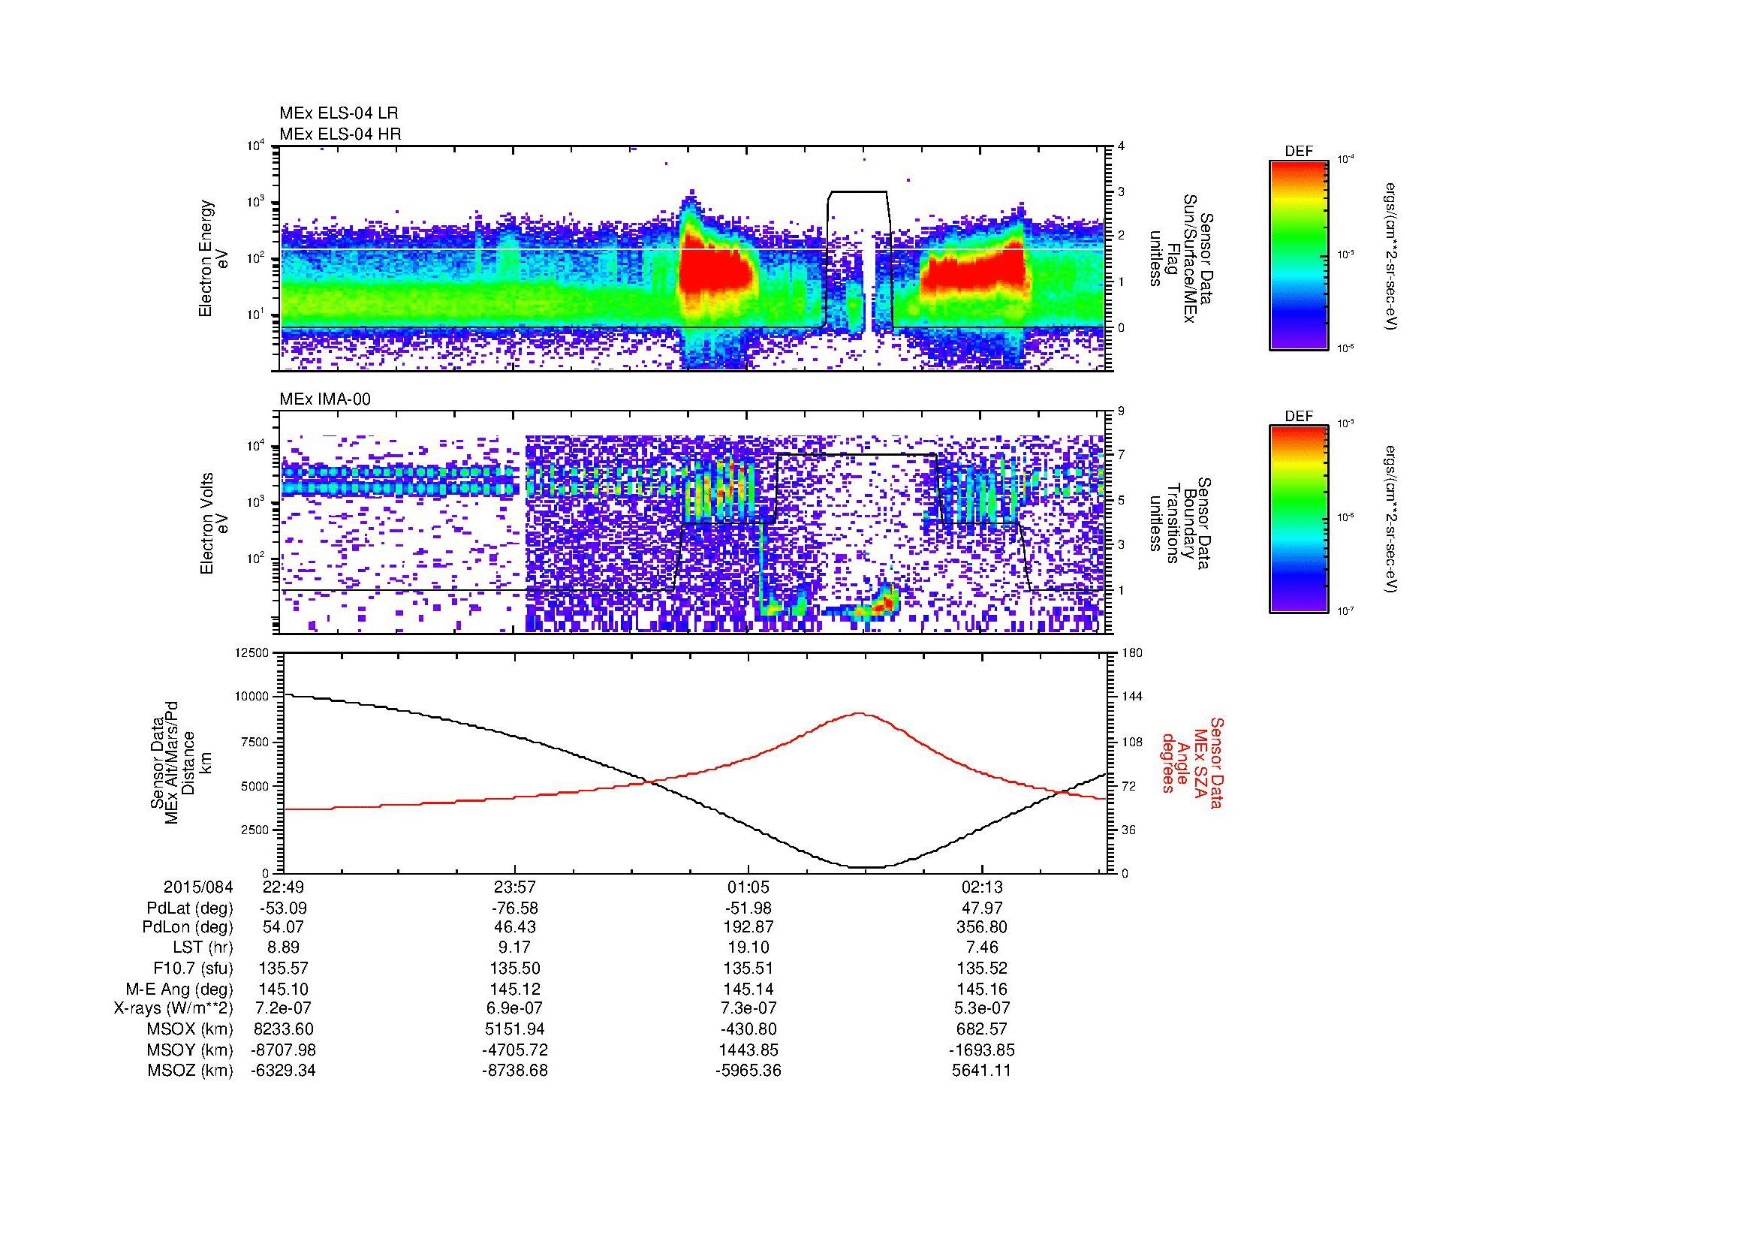Click the 'Electron Energy eV' axis label
The height and width of the screenshot is (1241, 1756).
(214, 258)
